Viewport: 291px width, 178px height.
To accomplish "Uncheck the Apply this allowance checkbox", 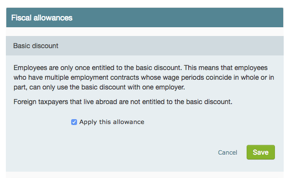I will click(74, 122).
